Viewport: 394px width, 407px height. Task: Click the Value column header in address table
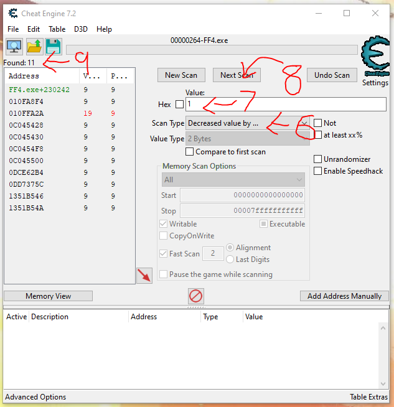[x=316, y=317]
